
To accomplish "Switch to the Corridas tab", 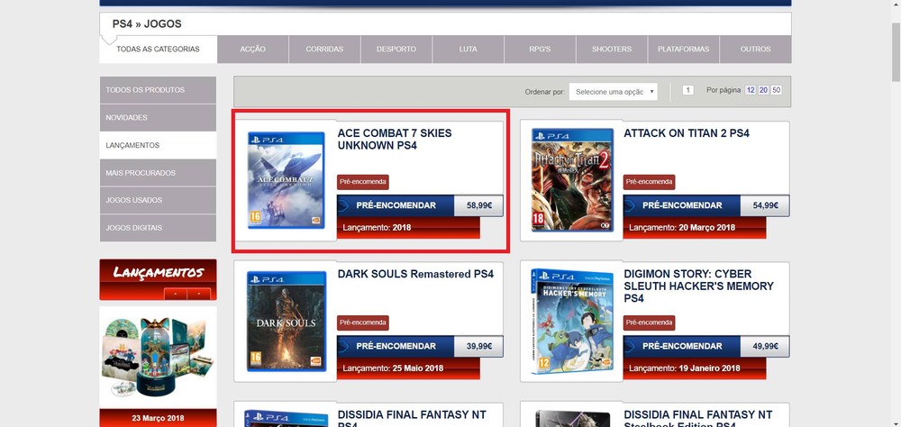I will [x=324, y=50].
